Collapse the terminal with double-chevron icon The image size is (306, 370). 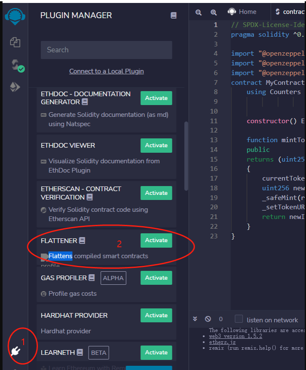coord(195,319)
